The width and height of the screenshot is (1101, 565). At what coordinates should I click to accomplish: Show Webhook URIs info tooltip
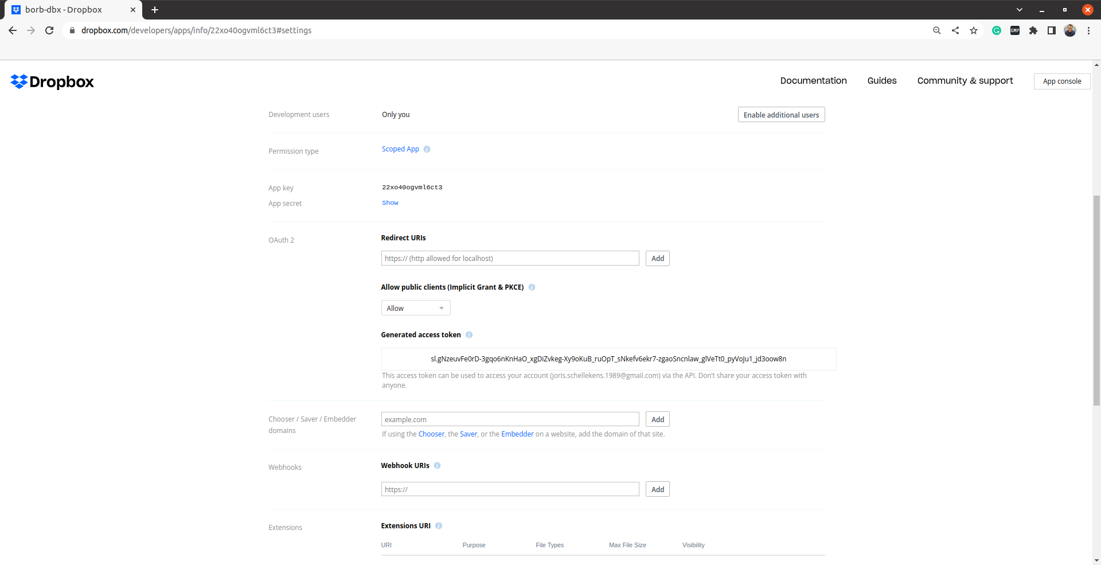(x=437, y=466)
